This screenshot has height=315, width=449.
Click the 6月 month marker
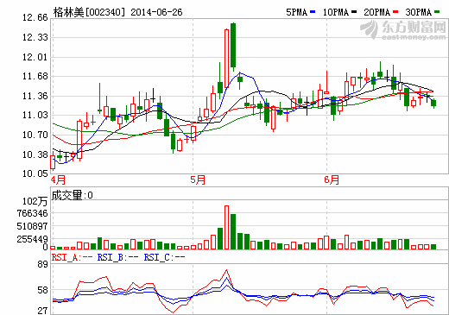point(332,180)
